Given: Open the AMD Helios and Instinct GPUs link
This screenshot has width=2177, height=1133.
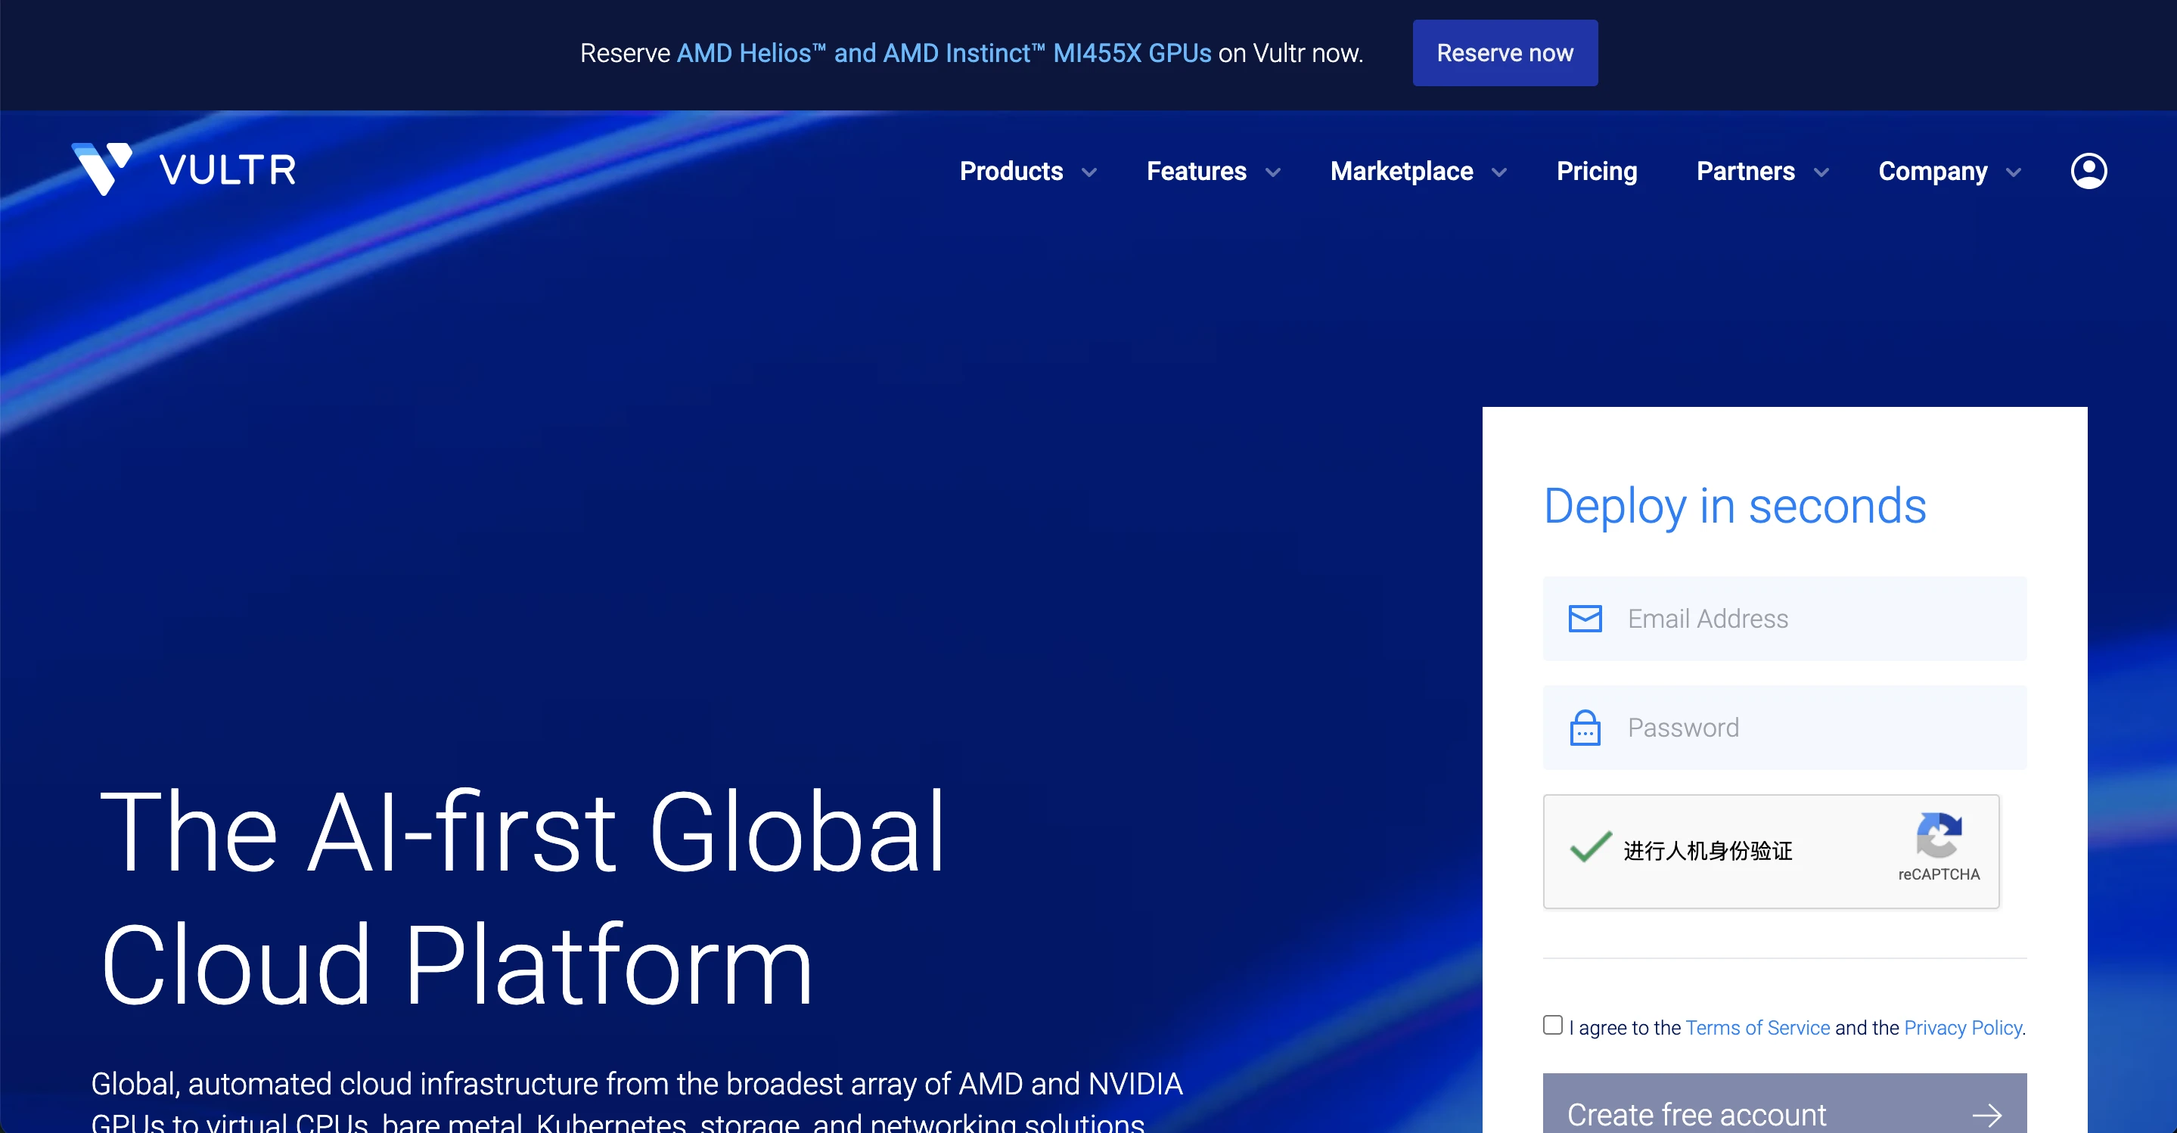Looking at the screenshot, I should [944, 52].
